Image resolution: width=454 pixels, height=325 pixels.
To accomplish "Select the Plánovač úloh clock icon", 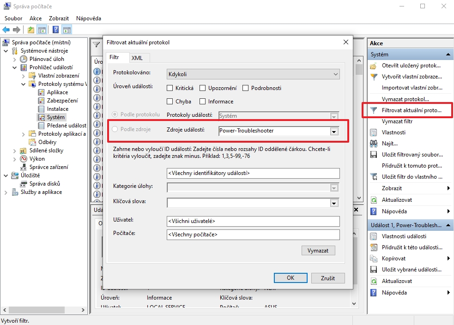I will pos(24,59).
